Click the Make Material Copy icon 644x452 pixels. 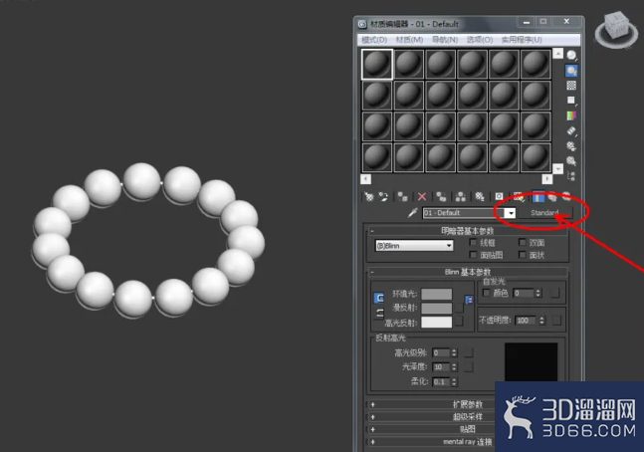click(441, 197)
